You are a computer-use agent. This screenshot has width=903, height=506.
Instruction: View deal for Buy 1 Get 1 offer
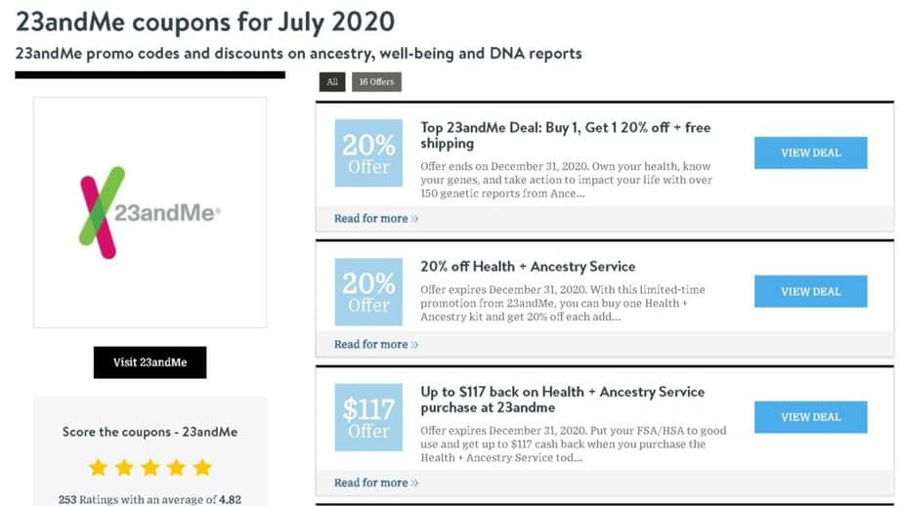(811, 153)
